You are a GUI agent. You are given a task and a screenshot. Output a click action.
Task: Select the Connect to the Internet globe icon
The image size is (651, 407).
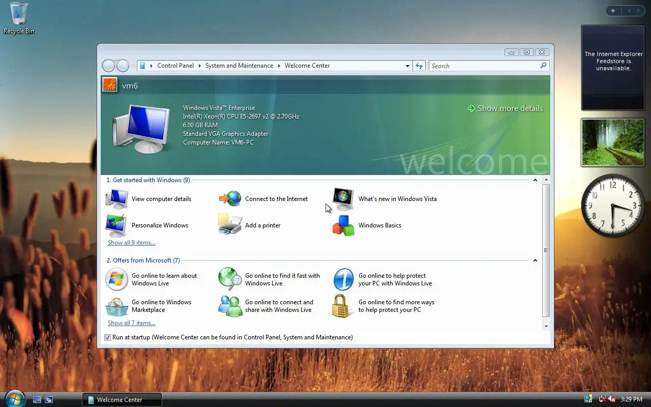click(x=230, y=198)
